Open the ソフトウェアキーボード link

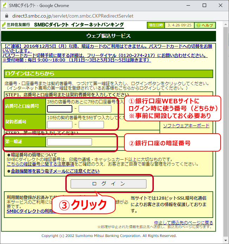click(x=186, y=126)
